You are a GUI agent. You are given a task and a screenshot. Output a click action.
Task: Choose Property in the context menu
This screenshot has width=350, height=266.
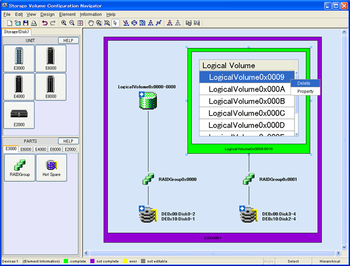click(305, 91)
